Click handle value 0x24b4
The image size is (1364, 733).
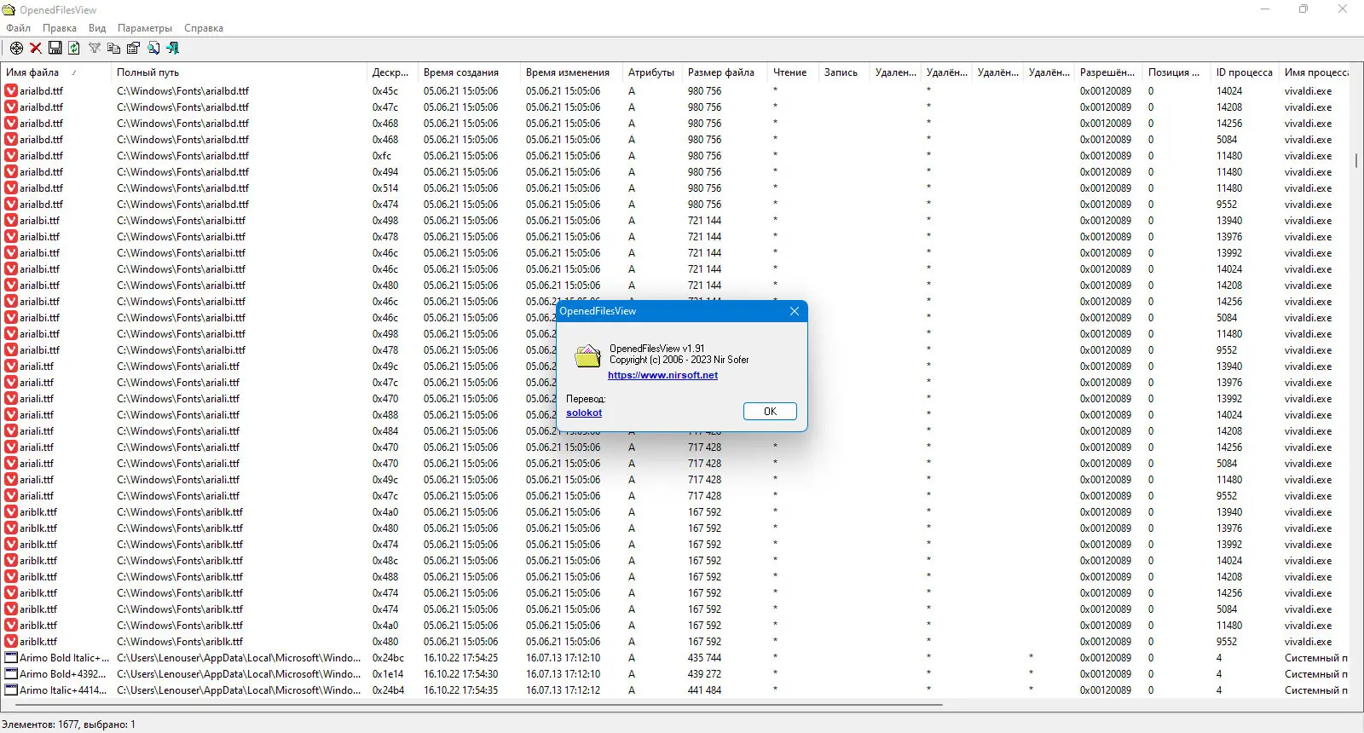pos(388,690)
